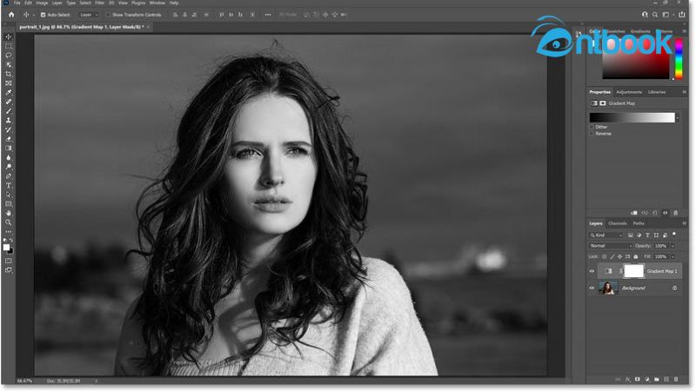
Task: Toggle the Auto-Select checkbox
Action: [x=43, y=15]
